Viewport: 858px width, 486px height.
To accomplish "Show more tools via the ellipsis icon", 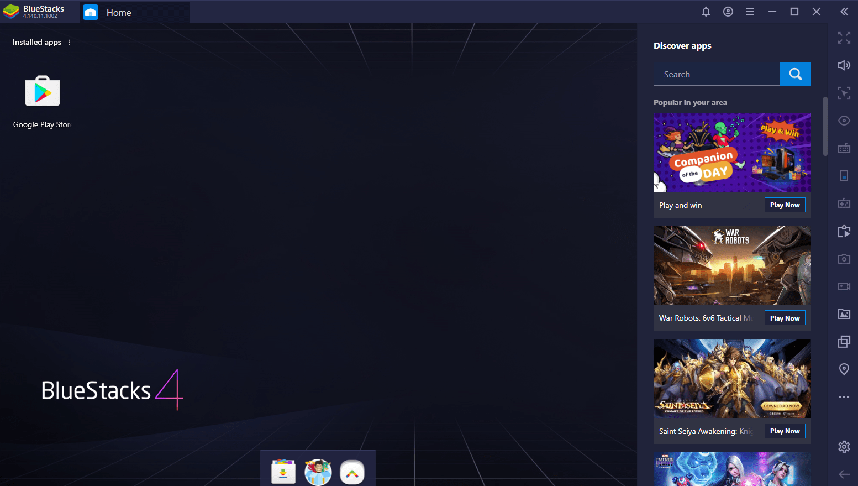I will tap(844, 397).
